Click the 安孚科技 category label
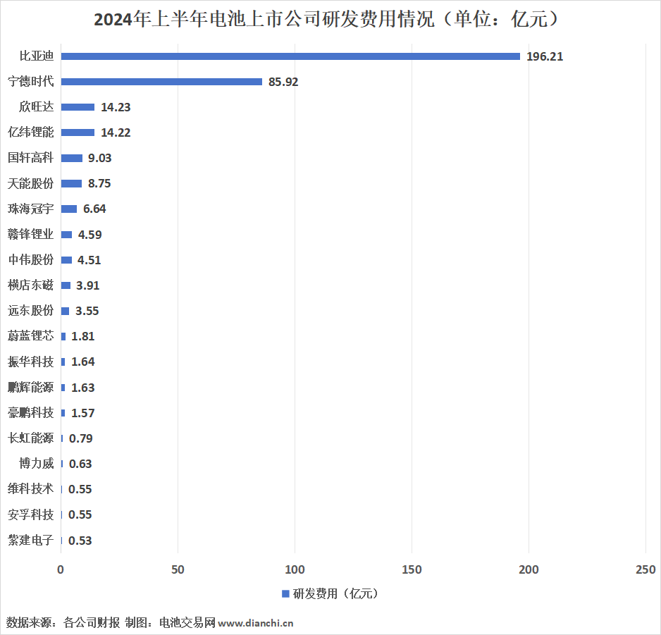 pos(31,514)
